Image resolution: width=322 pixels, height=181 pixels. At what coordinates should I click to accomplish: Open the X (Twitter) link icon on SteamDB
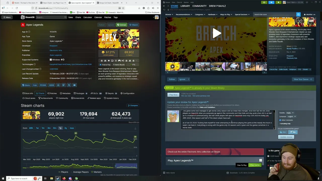69,85
